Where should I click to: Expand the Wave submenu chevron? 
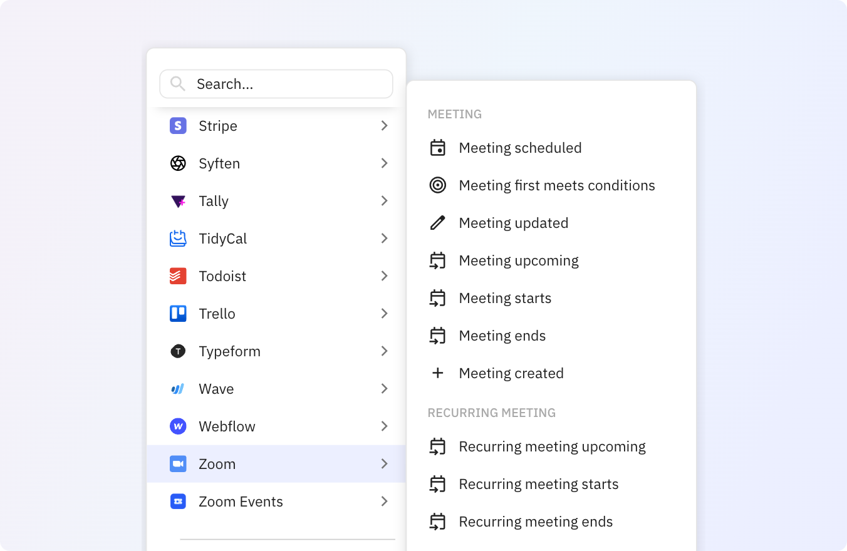(x=385, y=389)
